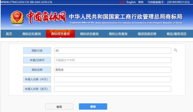Screen dimensions: 193x112
Task: Click the 重填 reset button
Action: pos(59,107)
